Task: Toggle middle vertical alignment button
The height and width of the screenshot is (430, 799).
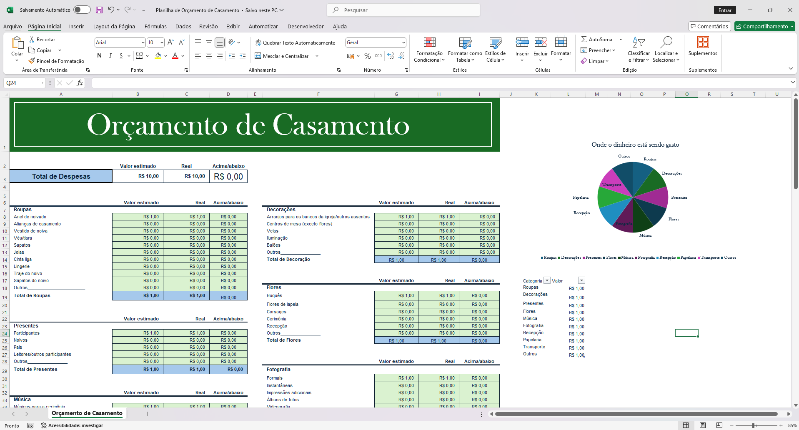Action: pos(209,42)
